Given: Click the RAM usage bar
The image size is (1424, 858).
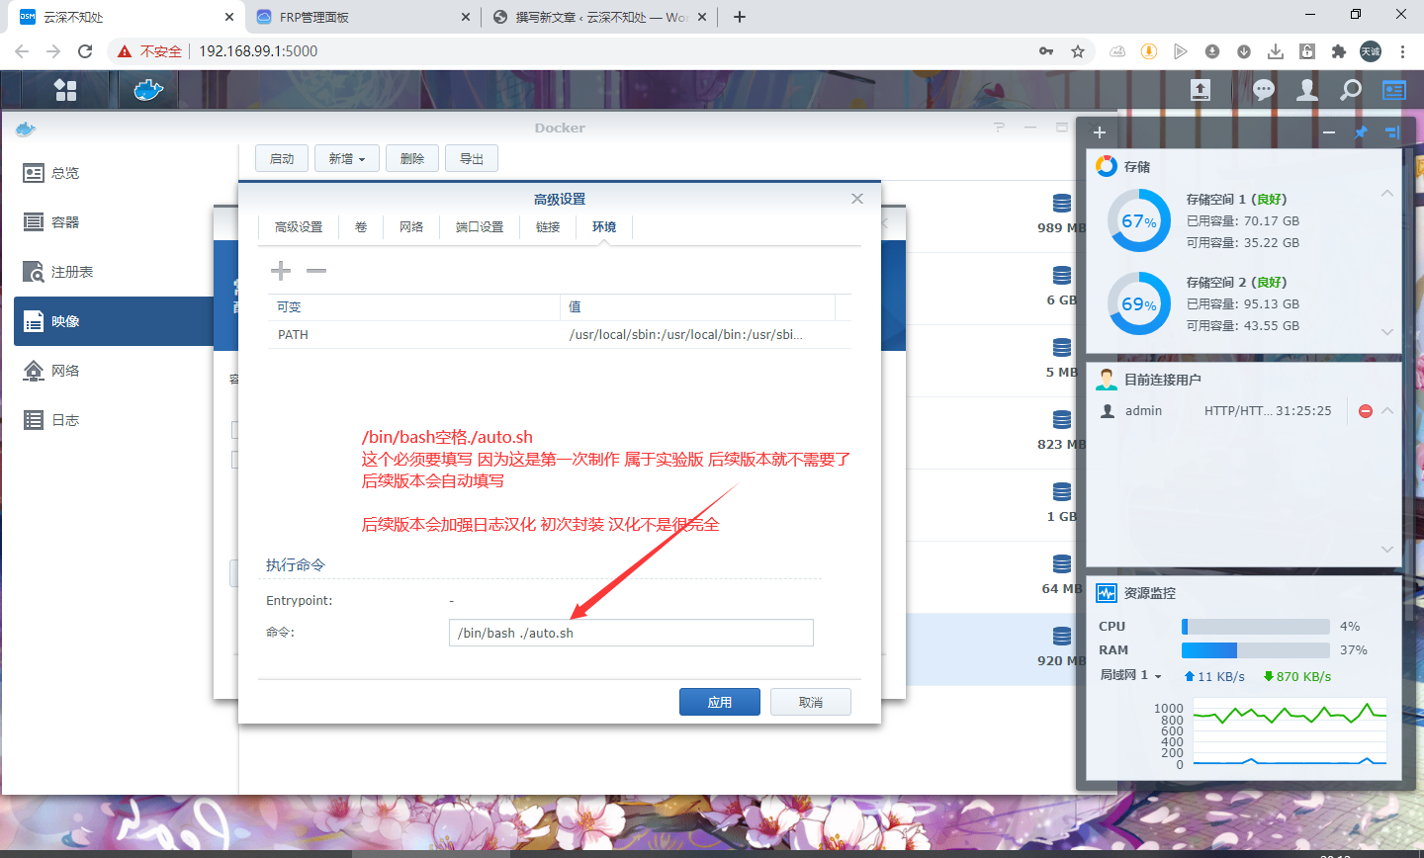Looking at the screenshot, I should 1255,650.
